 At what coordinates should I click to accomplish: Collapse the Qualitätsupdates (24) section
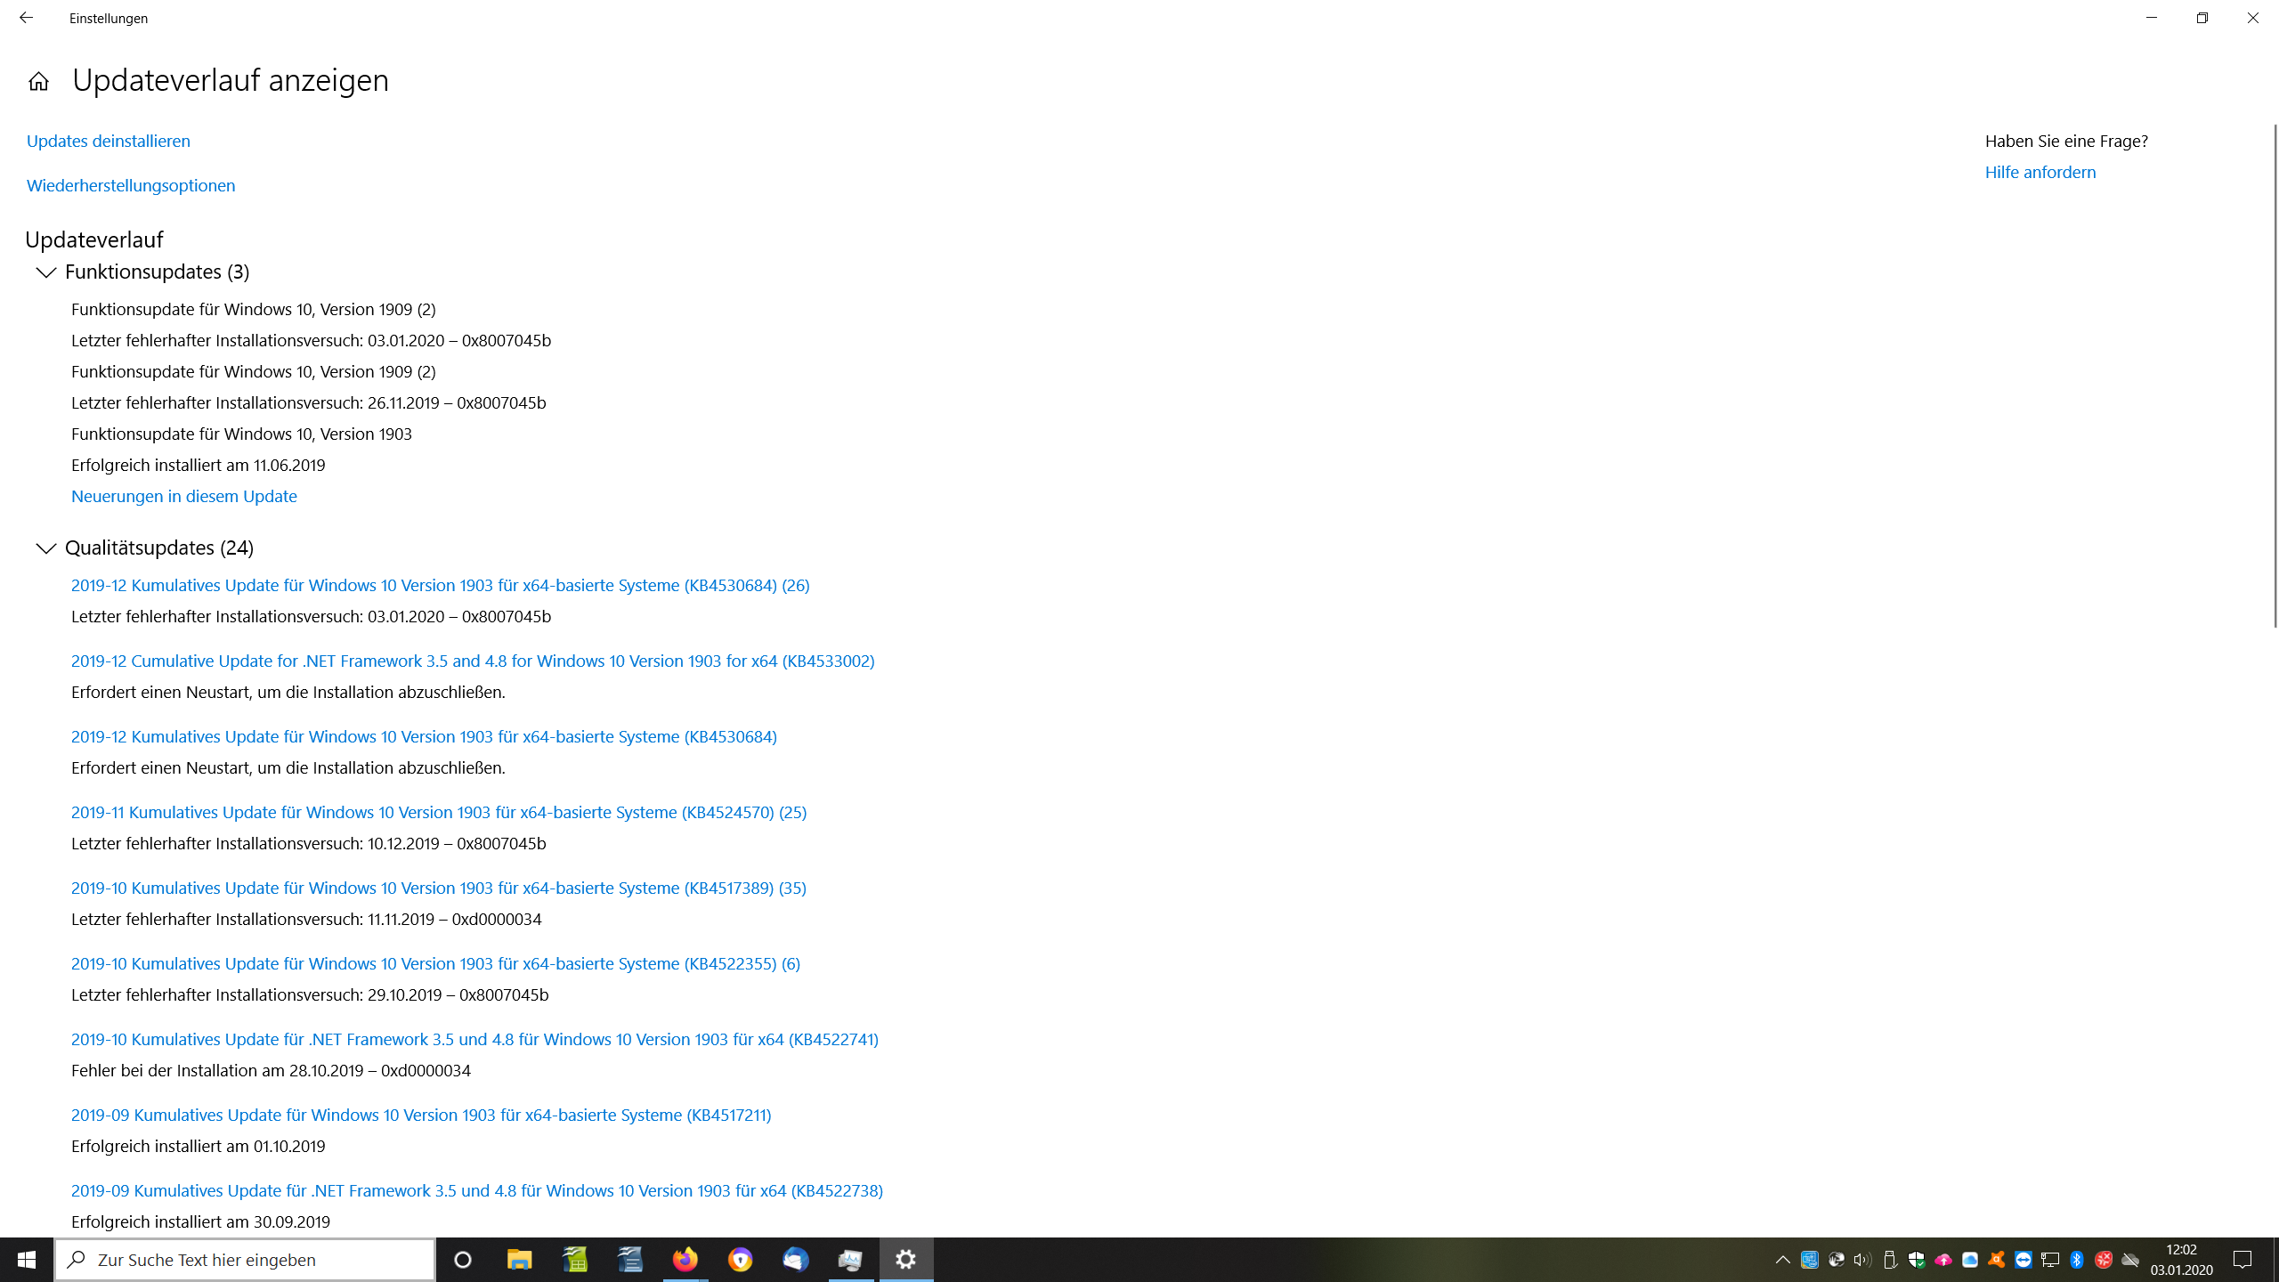point(46,548)
